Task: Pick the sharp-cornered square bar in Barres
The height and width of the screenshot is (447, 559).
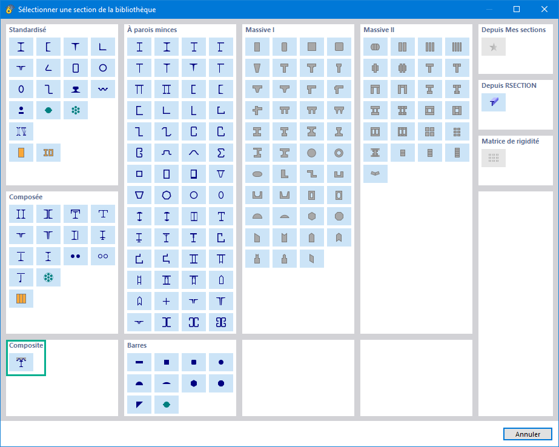Action: (x=167, y=362)
